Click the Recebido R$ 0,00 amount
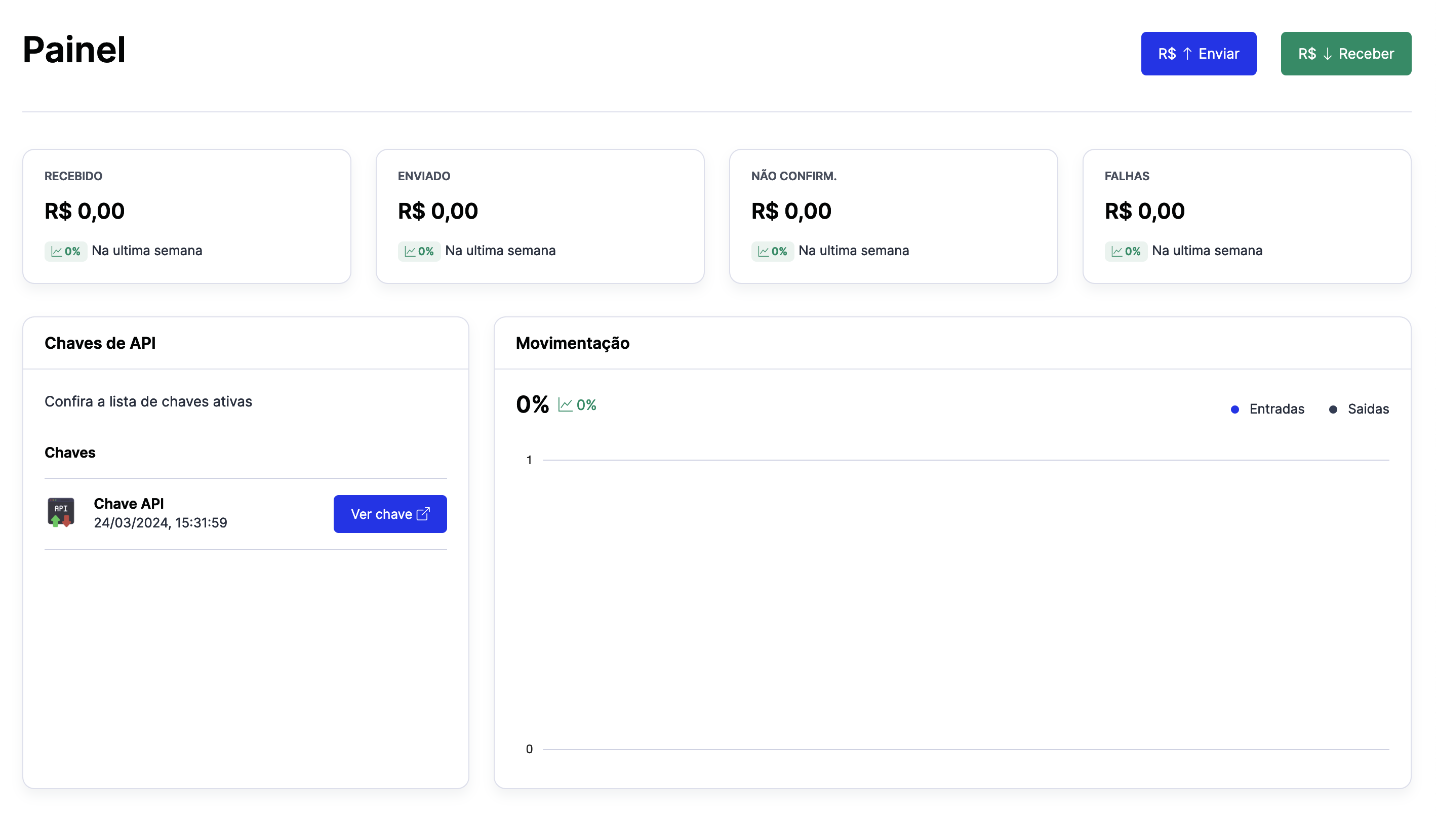 (x=85, y=212)
